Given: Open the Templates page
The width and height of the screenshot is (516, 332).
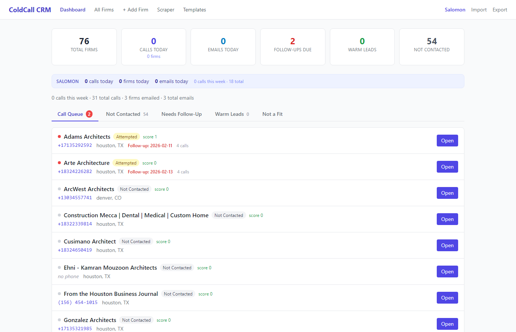Looking at the screenshot, I should click(x=195, y=10).
